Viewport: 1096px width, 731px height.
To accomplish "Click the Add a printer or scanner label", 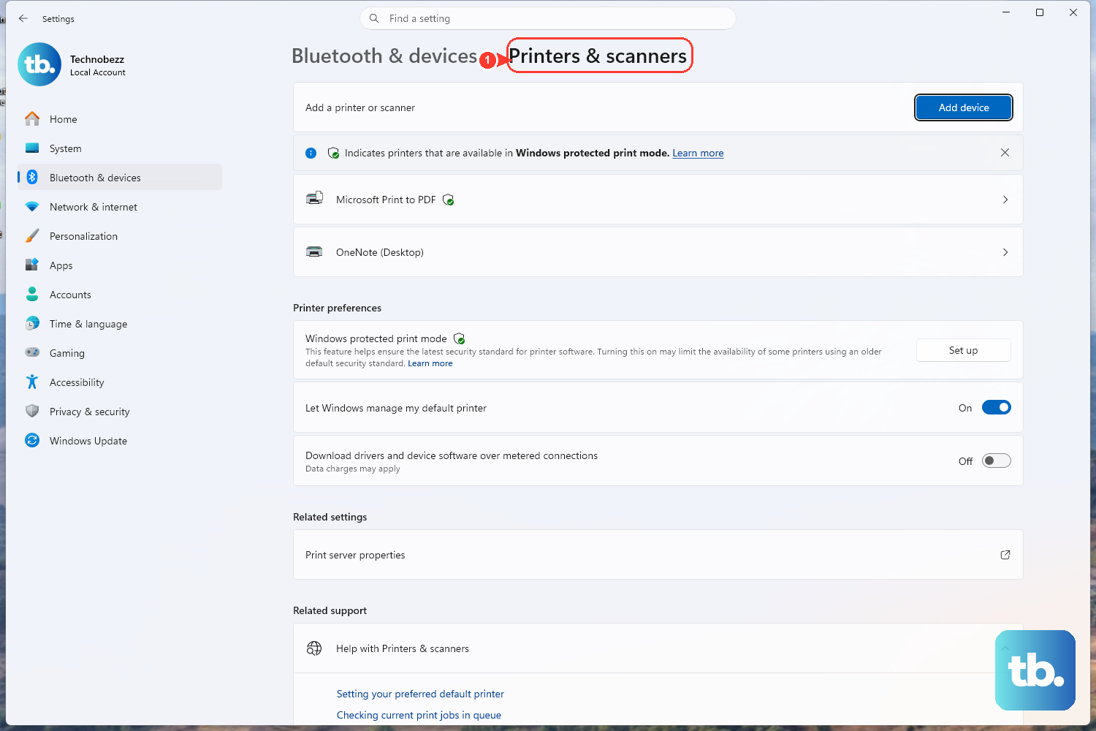I will tap(360, 107).
